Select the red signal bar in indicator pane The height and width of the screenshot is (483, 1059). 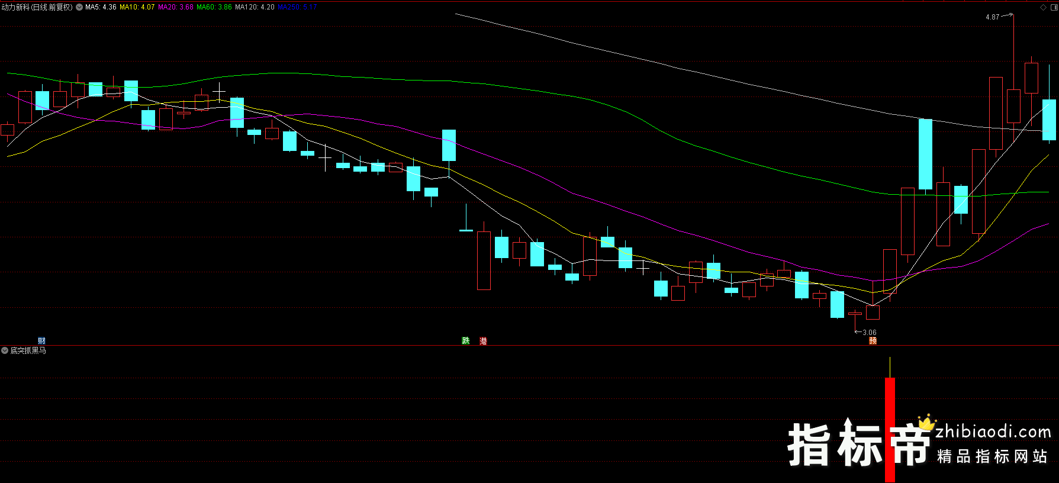coord(890,430)
